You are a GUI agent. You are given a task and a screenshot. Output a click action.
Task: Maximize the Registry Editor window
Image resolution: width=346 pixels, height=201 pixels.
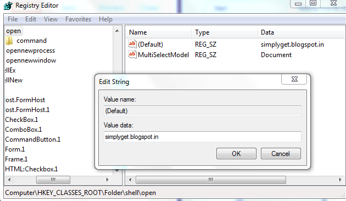pyautogui.click(x=313, y=3)
